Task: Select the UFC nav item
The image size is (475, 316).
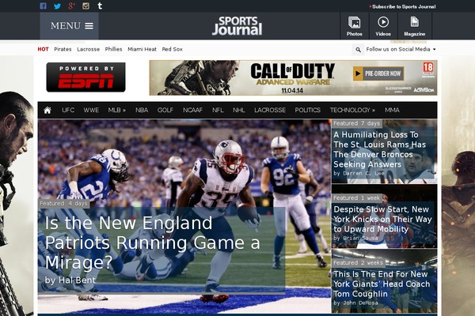Action: [68, 110]
